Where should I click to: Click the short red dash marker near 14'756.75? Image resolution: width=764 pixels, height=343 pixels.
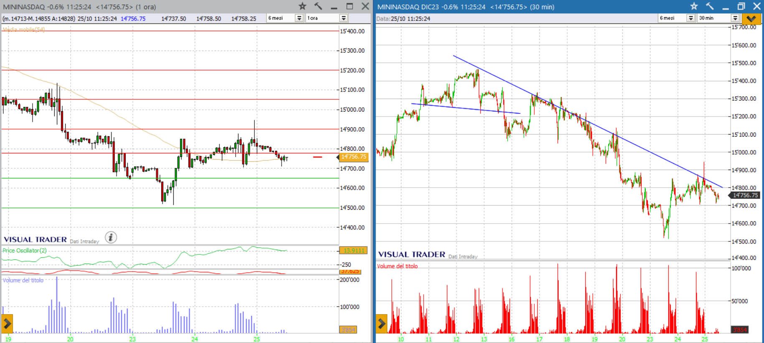tap(317, 157)
